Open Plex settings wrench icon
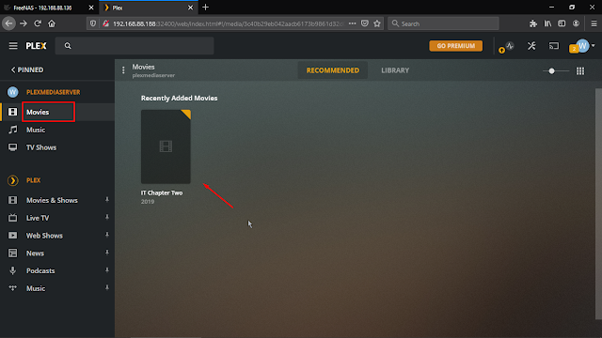602x338 pixels. coord(531,46)
